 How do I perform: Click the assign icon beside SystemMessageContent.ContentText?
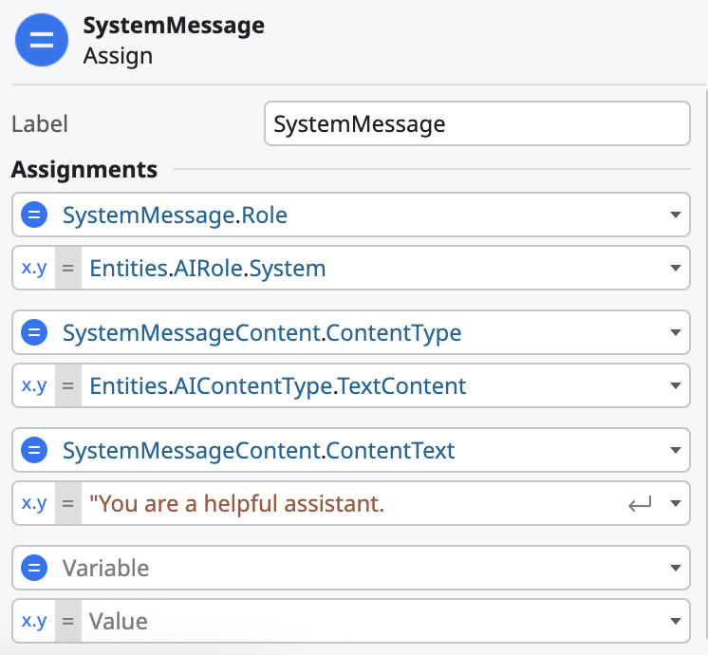click(x=34, y=450)
